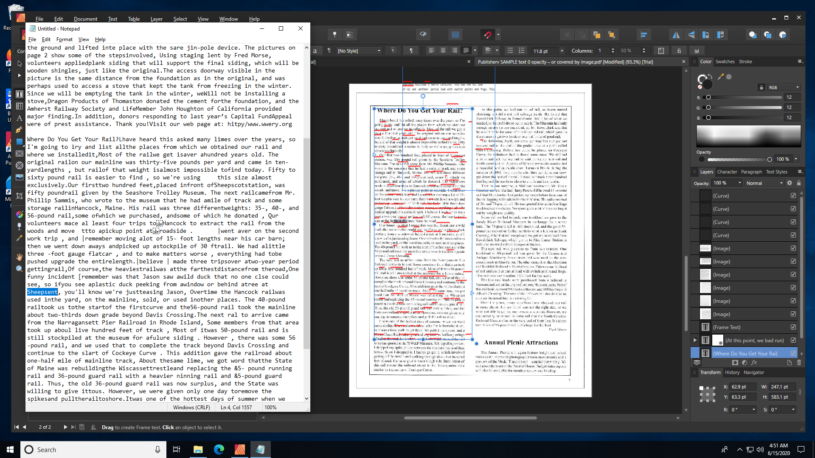Viewport: 815px width, 458px height.
Task: Click the numbered list button
Action: pyautogui.click(x=522, y=51)
